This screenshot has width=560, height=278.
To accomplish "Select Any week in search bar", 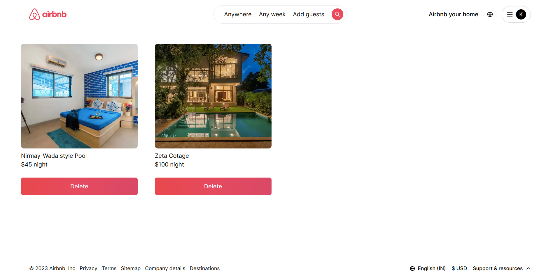I will click(272, 14).
